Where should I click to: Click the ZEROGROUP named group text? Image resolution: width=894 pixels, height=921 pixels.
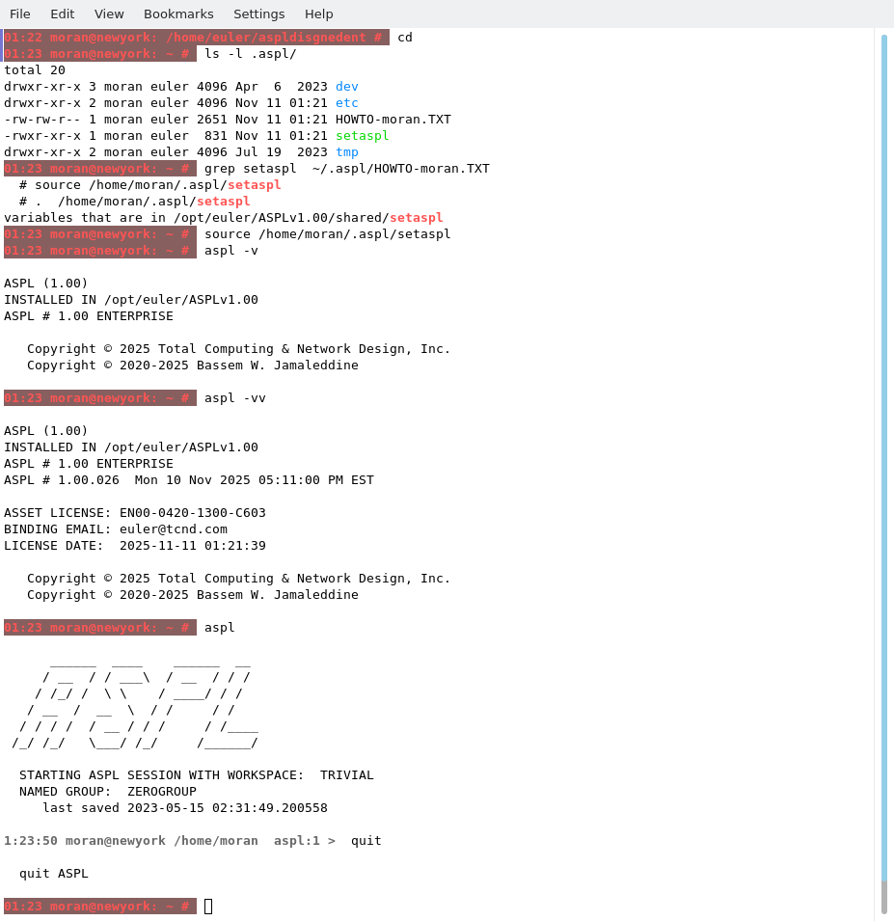click(162, 792)
